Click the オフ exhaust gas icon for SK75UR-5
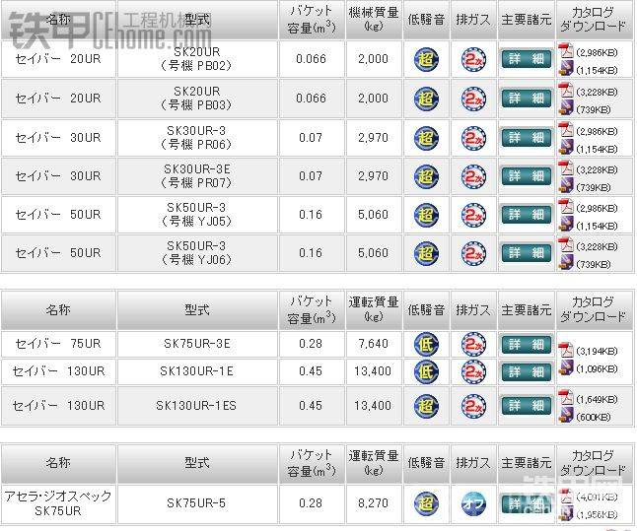This screenshot has height=531, width=637. pyautogui.click(x=473, y=503)
